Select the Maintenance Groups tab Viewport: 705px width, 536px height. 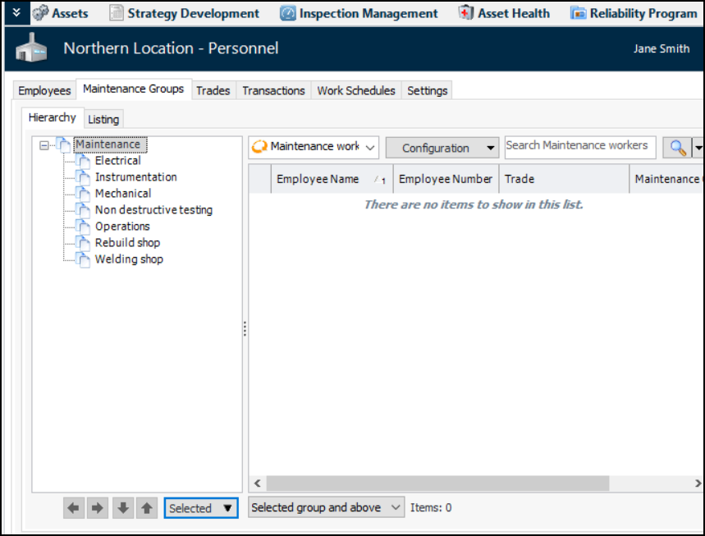[x=134, y=89]
